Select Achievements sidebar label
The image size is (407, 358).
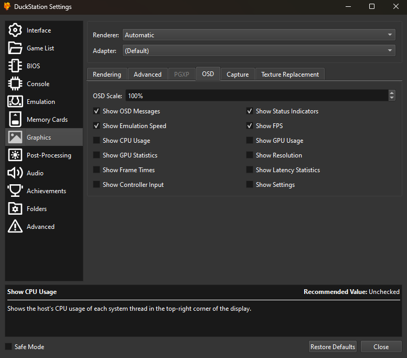click(47, 191)
